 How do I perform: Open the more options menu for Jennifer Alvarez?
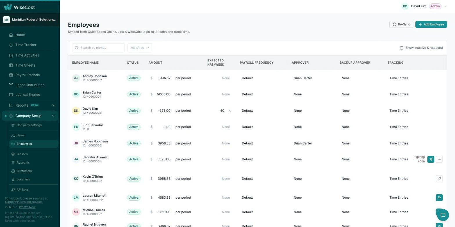439,159
